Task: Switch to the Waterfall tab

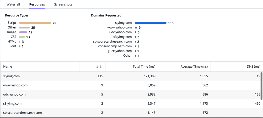Action: 13,4
